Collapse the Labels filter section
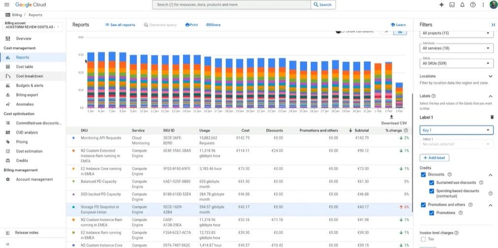 491,96
